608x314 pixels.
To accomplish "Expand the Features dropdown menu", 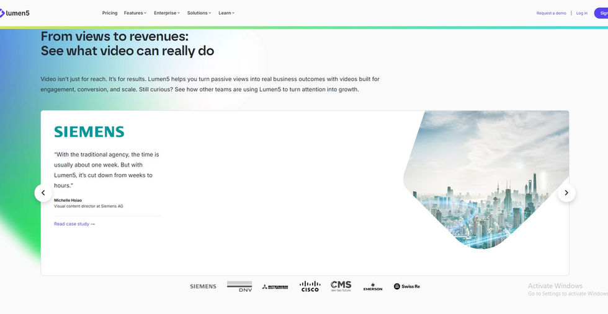I will (x=135, y=13).
